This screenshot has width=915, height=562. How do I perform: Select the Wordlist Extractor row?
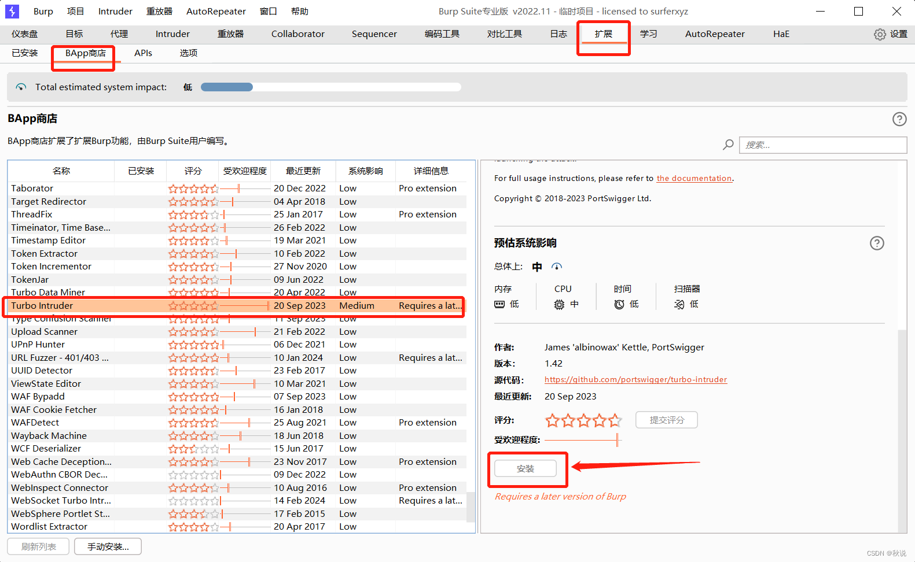pyautogui.click(x=237, y=527)
